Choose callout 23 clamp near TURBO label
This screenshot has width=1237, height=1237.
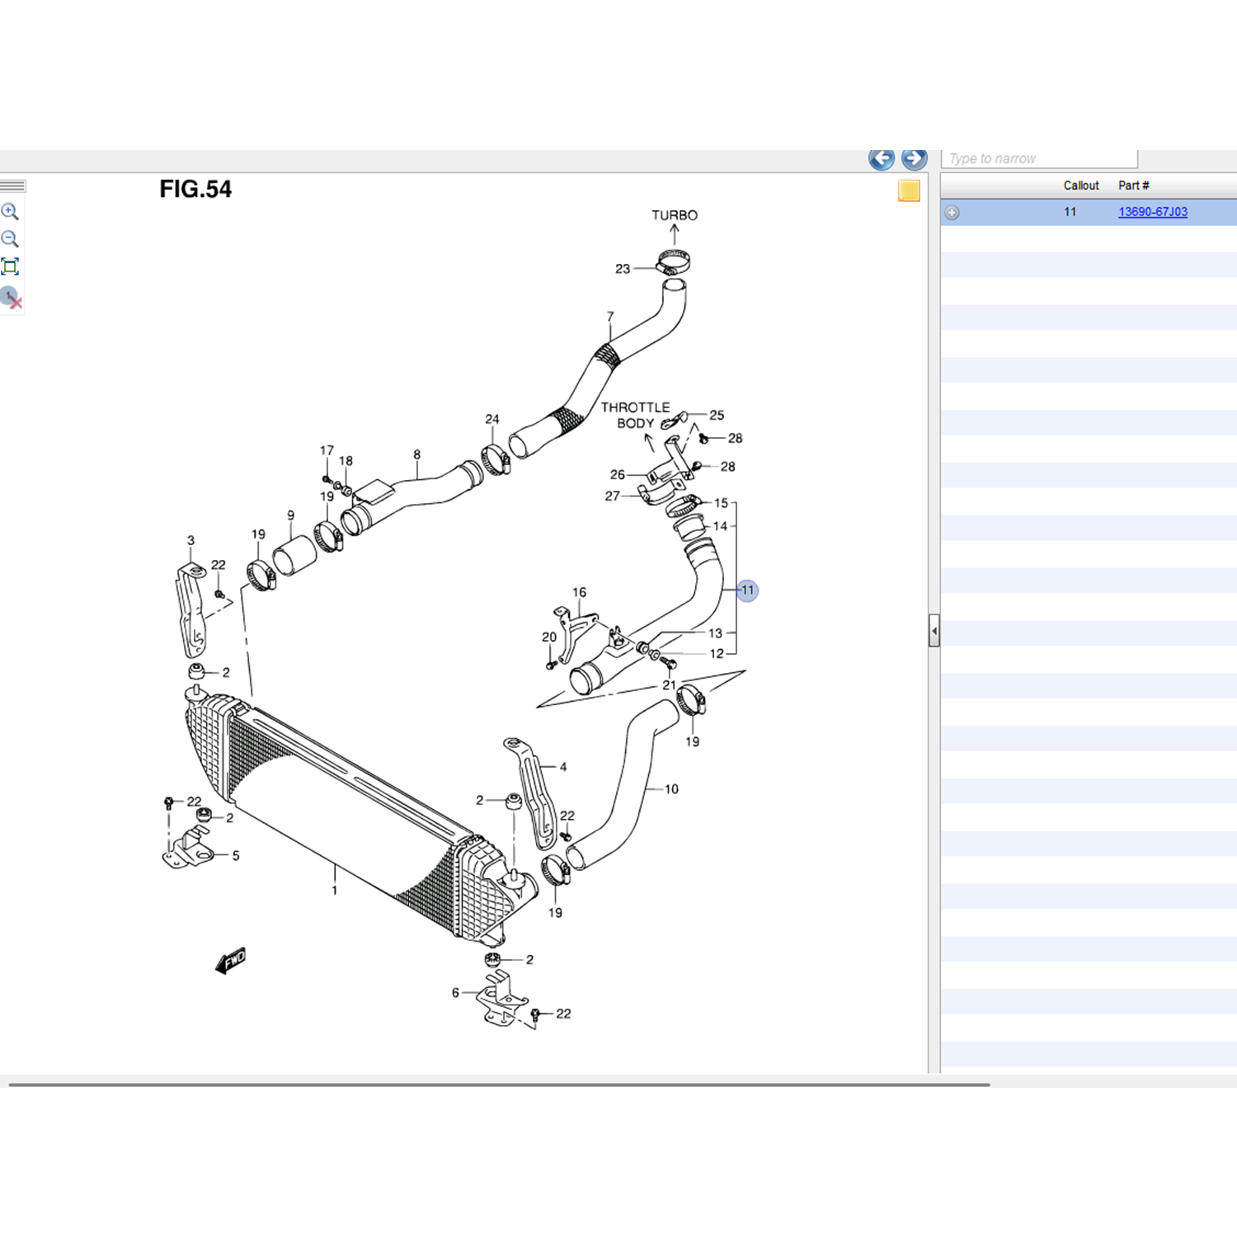(623, 269)
